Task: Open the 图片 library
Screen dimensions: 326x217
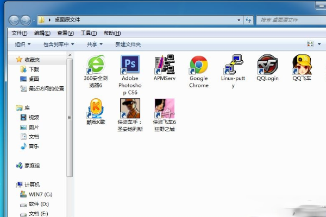Action: pyautogui.click(x=29, y=127)
